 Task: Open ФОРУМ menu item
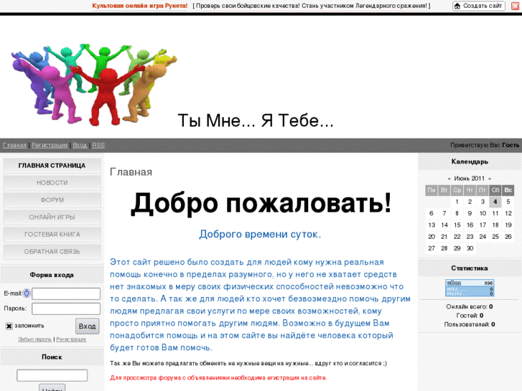[52, 200]
